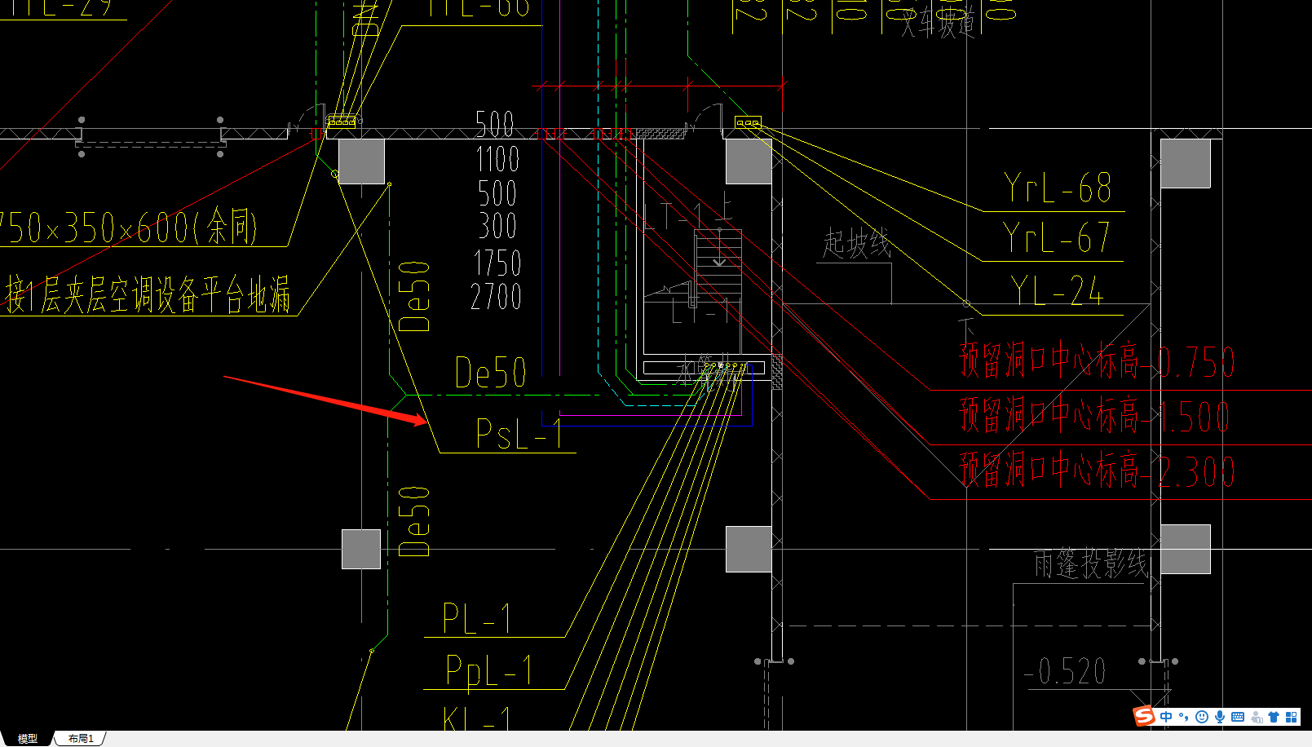Select the 接1层夹层空调设备平台地漏 note
The width and height of the screenshot is (1312, 747).
click(147, 294)
